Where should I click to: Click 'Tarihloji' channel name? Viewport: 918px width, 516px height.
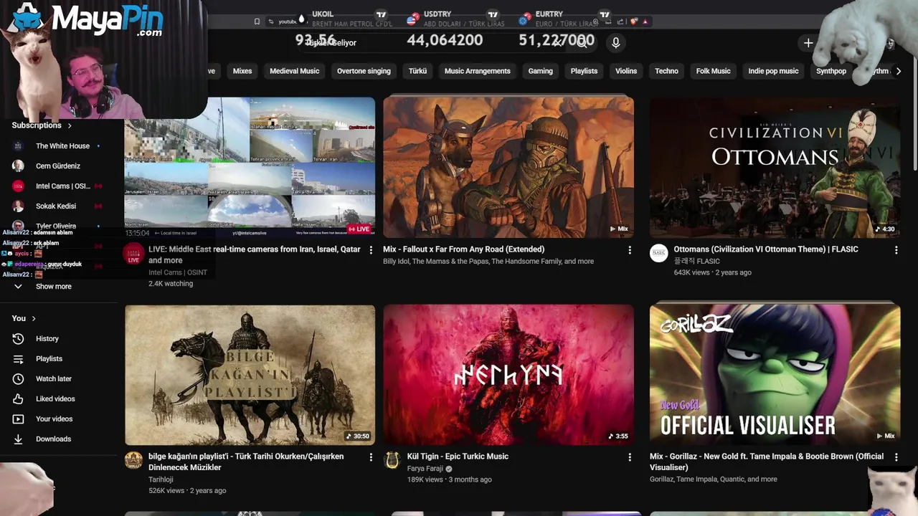point(162,479)
